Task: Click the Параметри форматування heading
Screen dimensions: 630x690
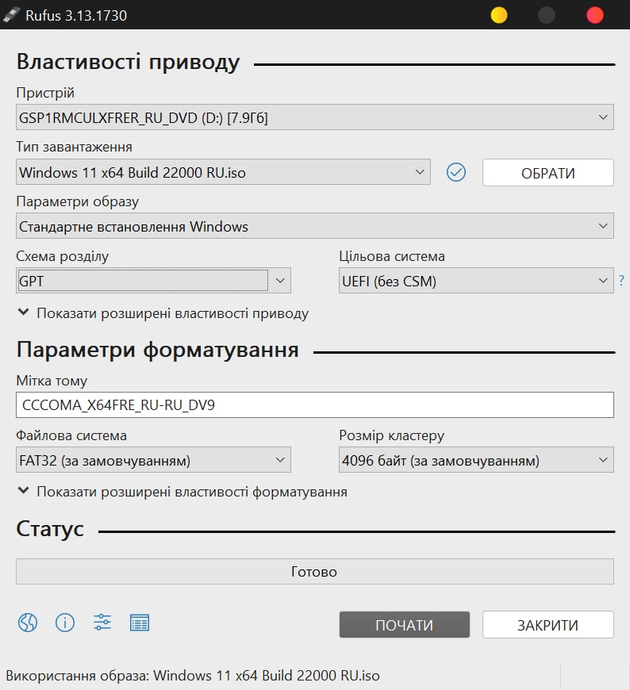Action: (158, 351)
